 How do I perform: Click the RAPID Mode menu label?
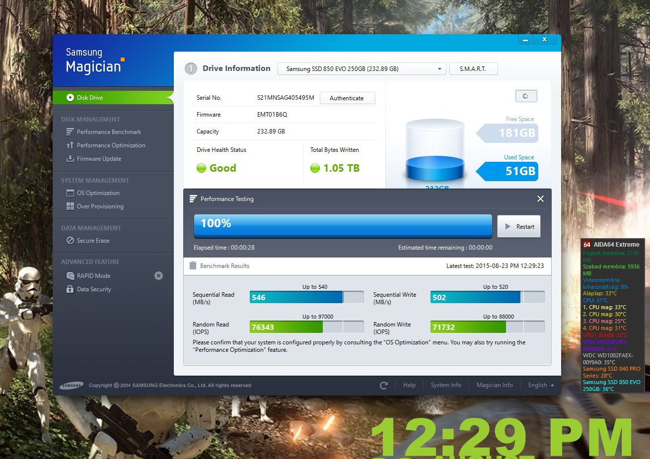[x=93, y=276]
